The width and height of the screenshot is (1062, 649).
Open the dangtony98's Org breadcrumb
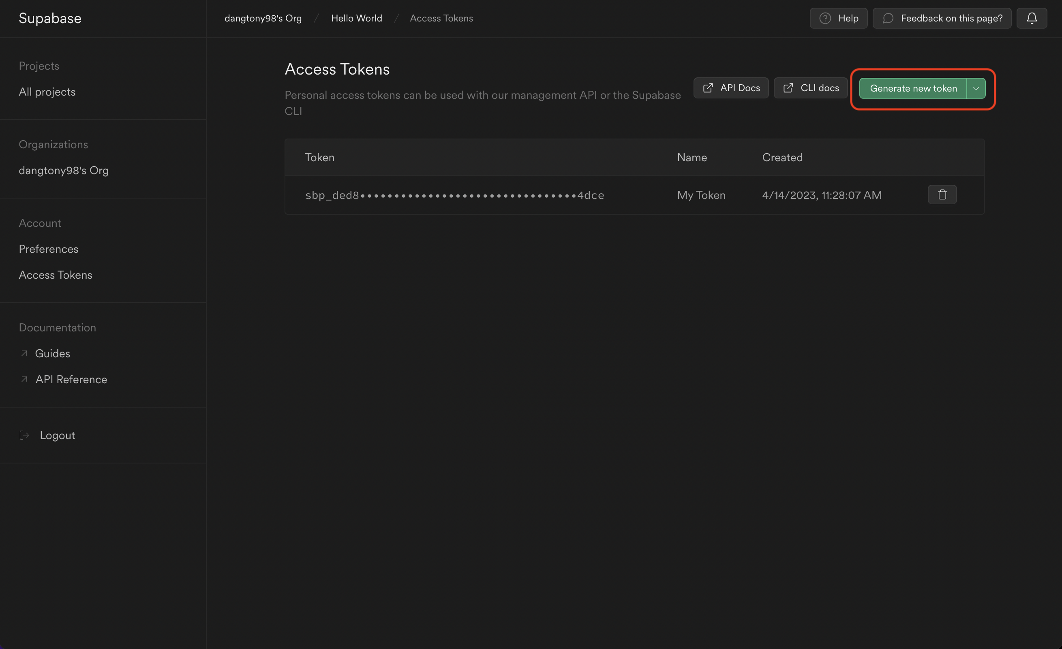(263, 18)
